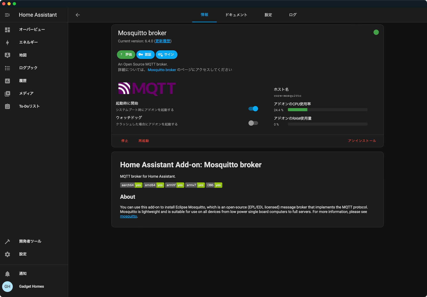Click the aarch64 yes badge
The width and height of the screenshot is (427, 297).
[x=131, y=185]
